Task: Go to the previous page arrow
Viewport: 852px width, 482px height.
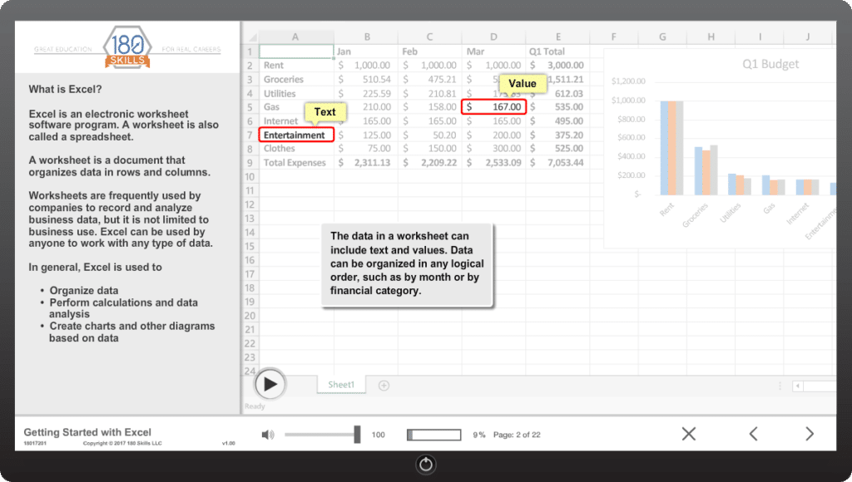Action: 753,434
